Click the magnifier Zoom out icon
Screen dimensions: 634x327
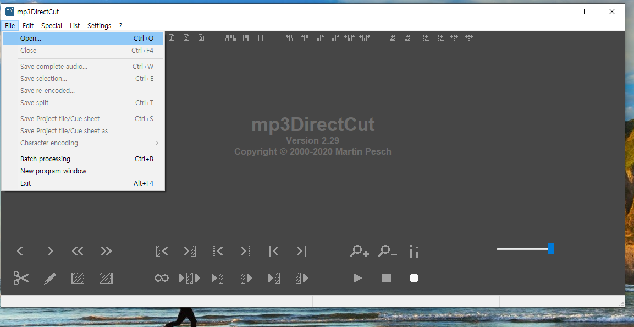coord(387,252)
